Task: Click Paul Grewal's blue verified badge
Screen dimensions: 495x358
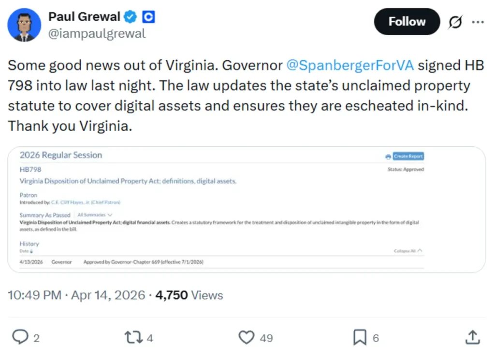Action: click(x=129, y=16)
